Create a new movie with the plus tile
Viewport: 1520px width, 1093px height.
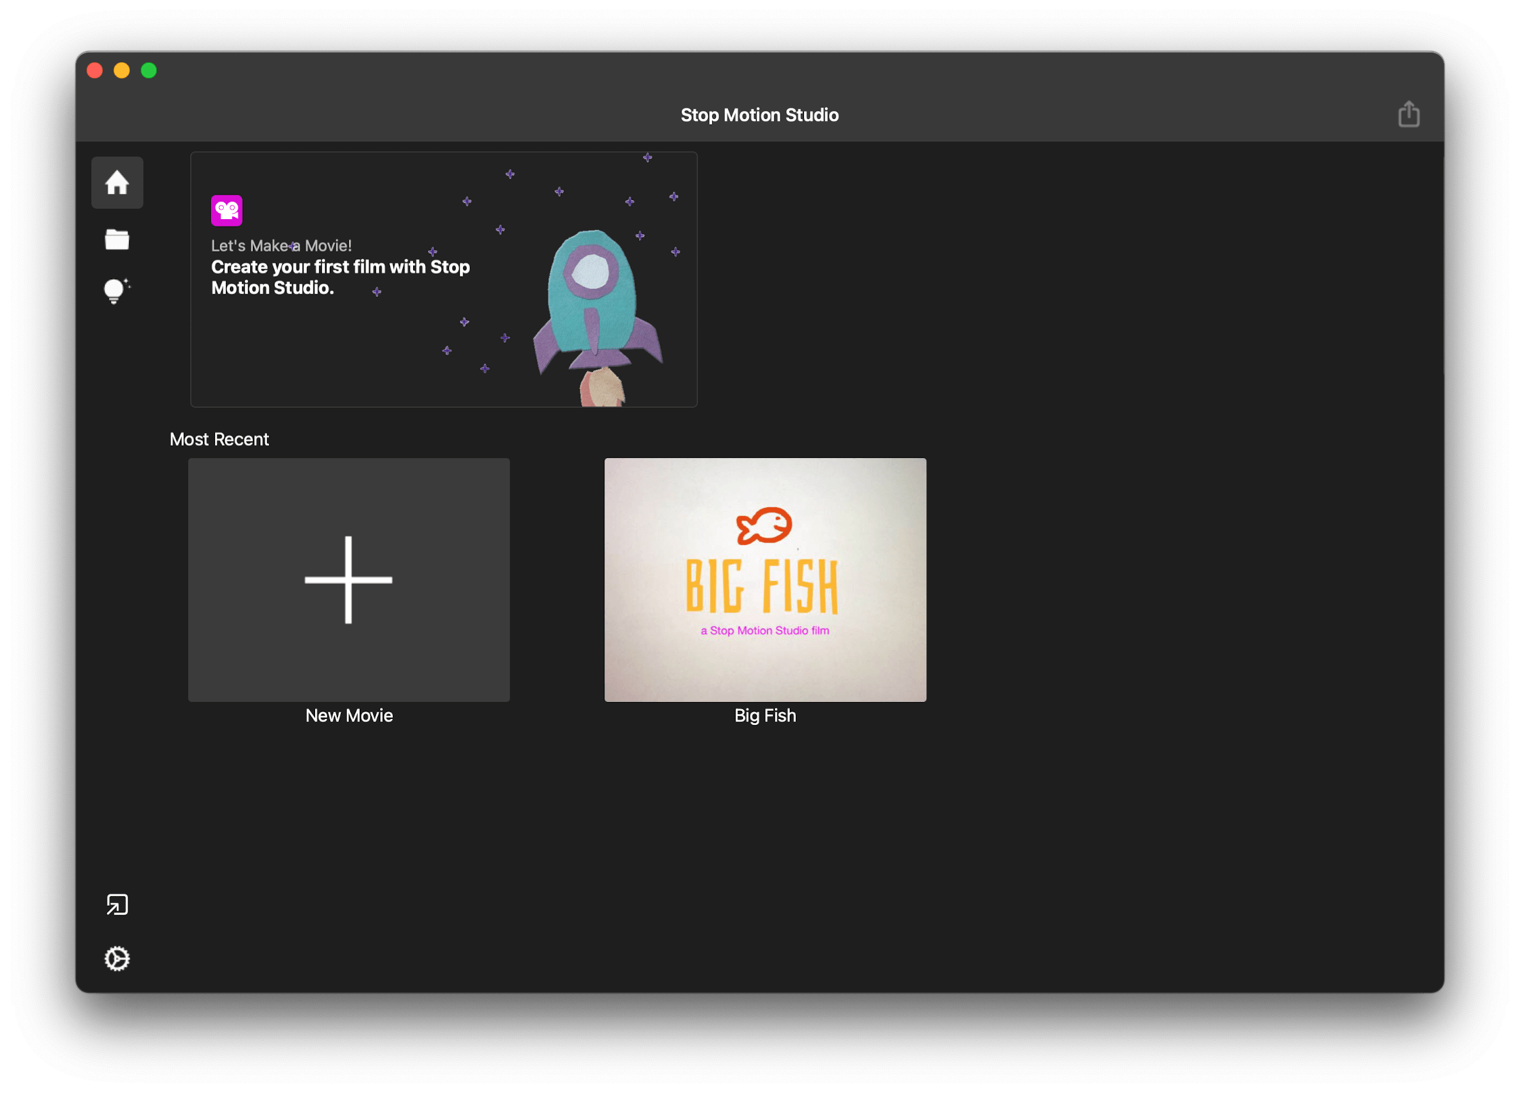click(x=349, y=580)
